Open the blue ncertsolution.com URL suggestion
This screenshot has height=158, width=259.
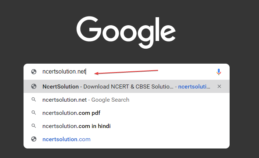[x=66, y=139]
